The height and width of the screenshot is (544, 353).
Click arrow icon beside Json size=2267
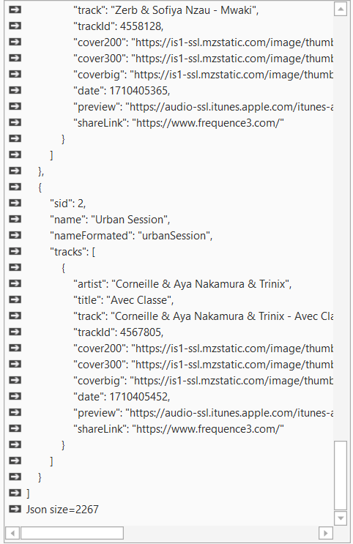click(15, 509)
